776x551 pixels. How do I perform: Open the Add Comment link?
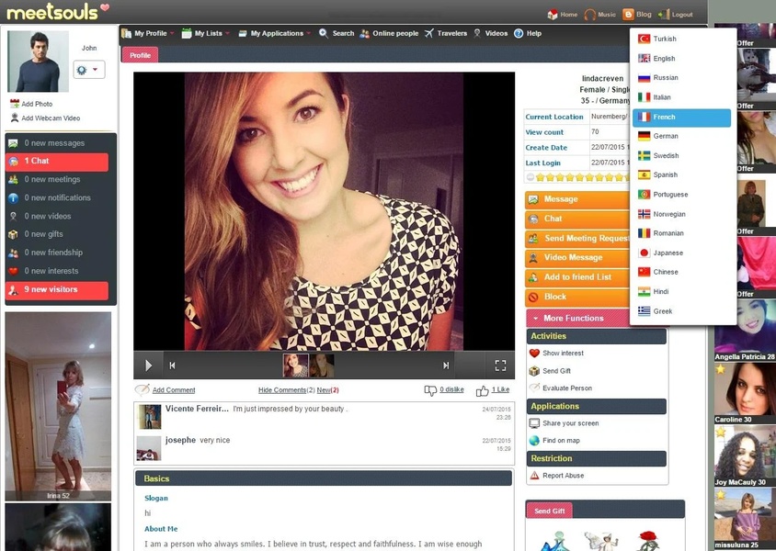point(174,390)
